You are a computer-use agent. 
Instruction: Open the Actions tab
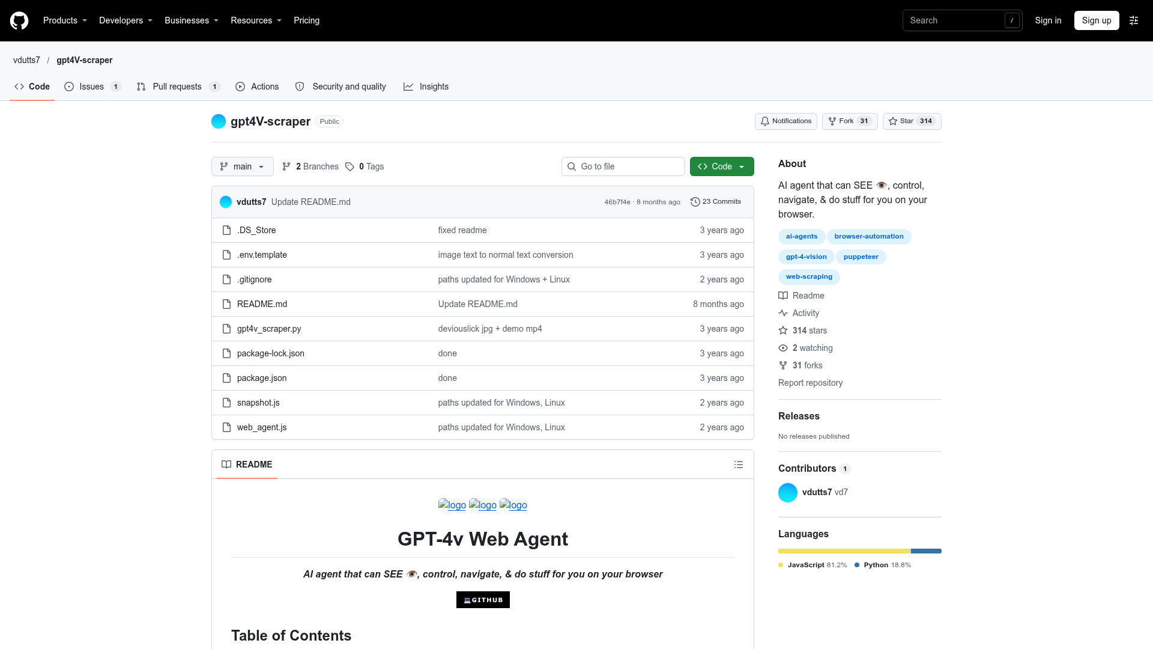[257, 87]
